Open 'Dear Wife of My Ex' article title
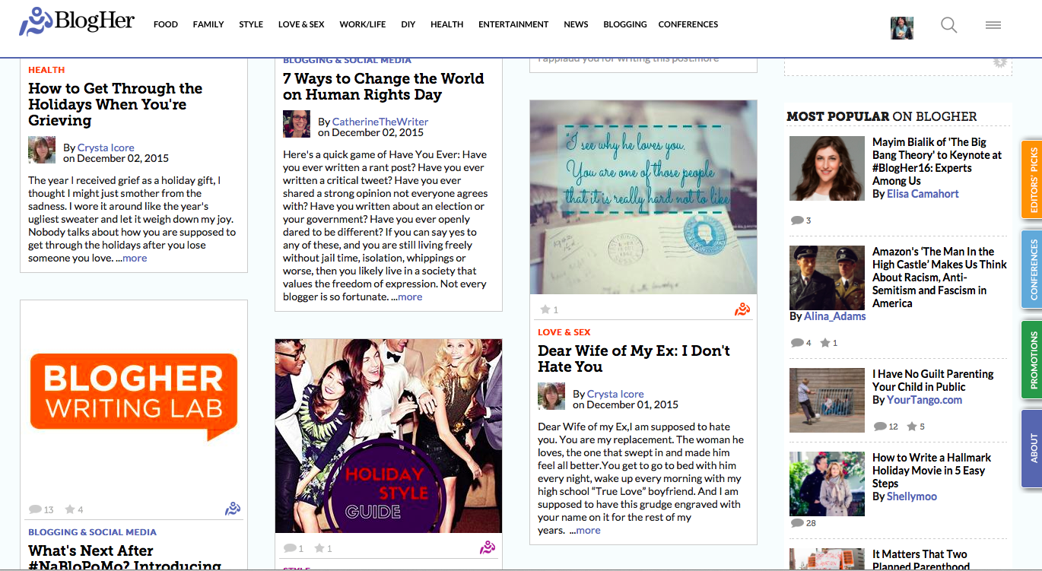 634,358
